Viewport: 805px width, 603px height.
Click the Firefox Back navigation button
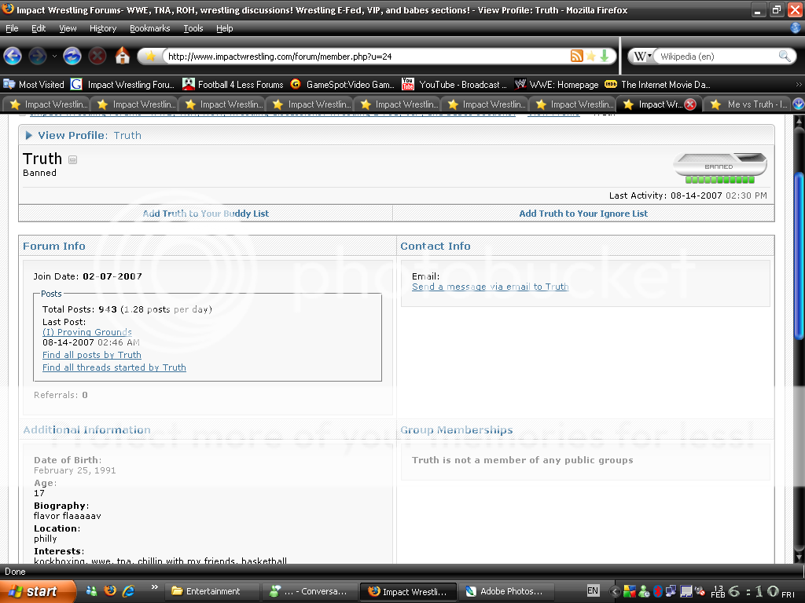click(13, 57)
